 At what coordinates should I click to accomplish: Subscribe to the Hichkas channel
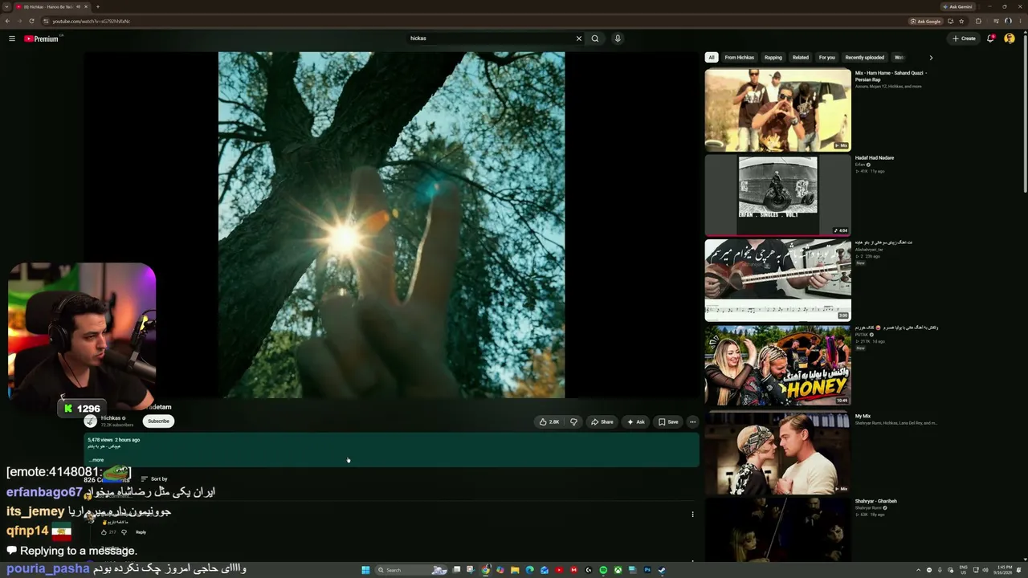click(158, 421)
